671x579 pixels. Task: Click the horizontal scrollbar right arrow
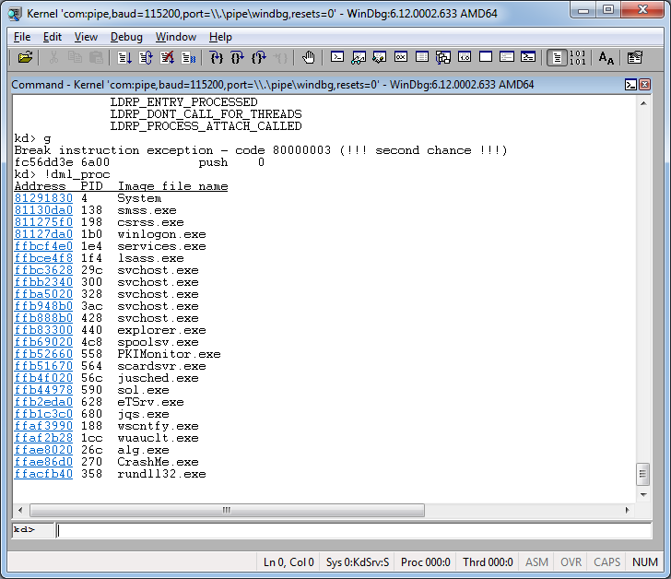point(628,510)
